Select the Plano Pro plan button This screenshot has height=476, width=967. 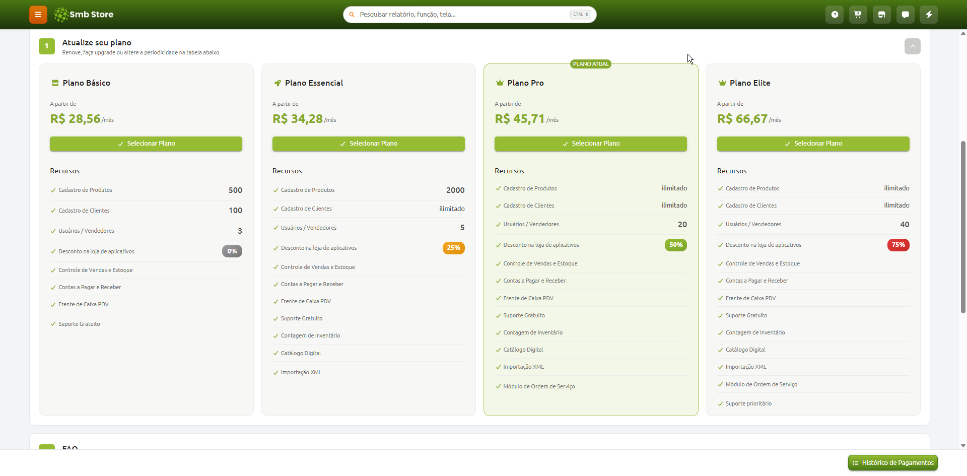[x=591, y=144]
